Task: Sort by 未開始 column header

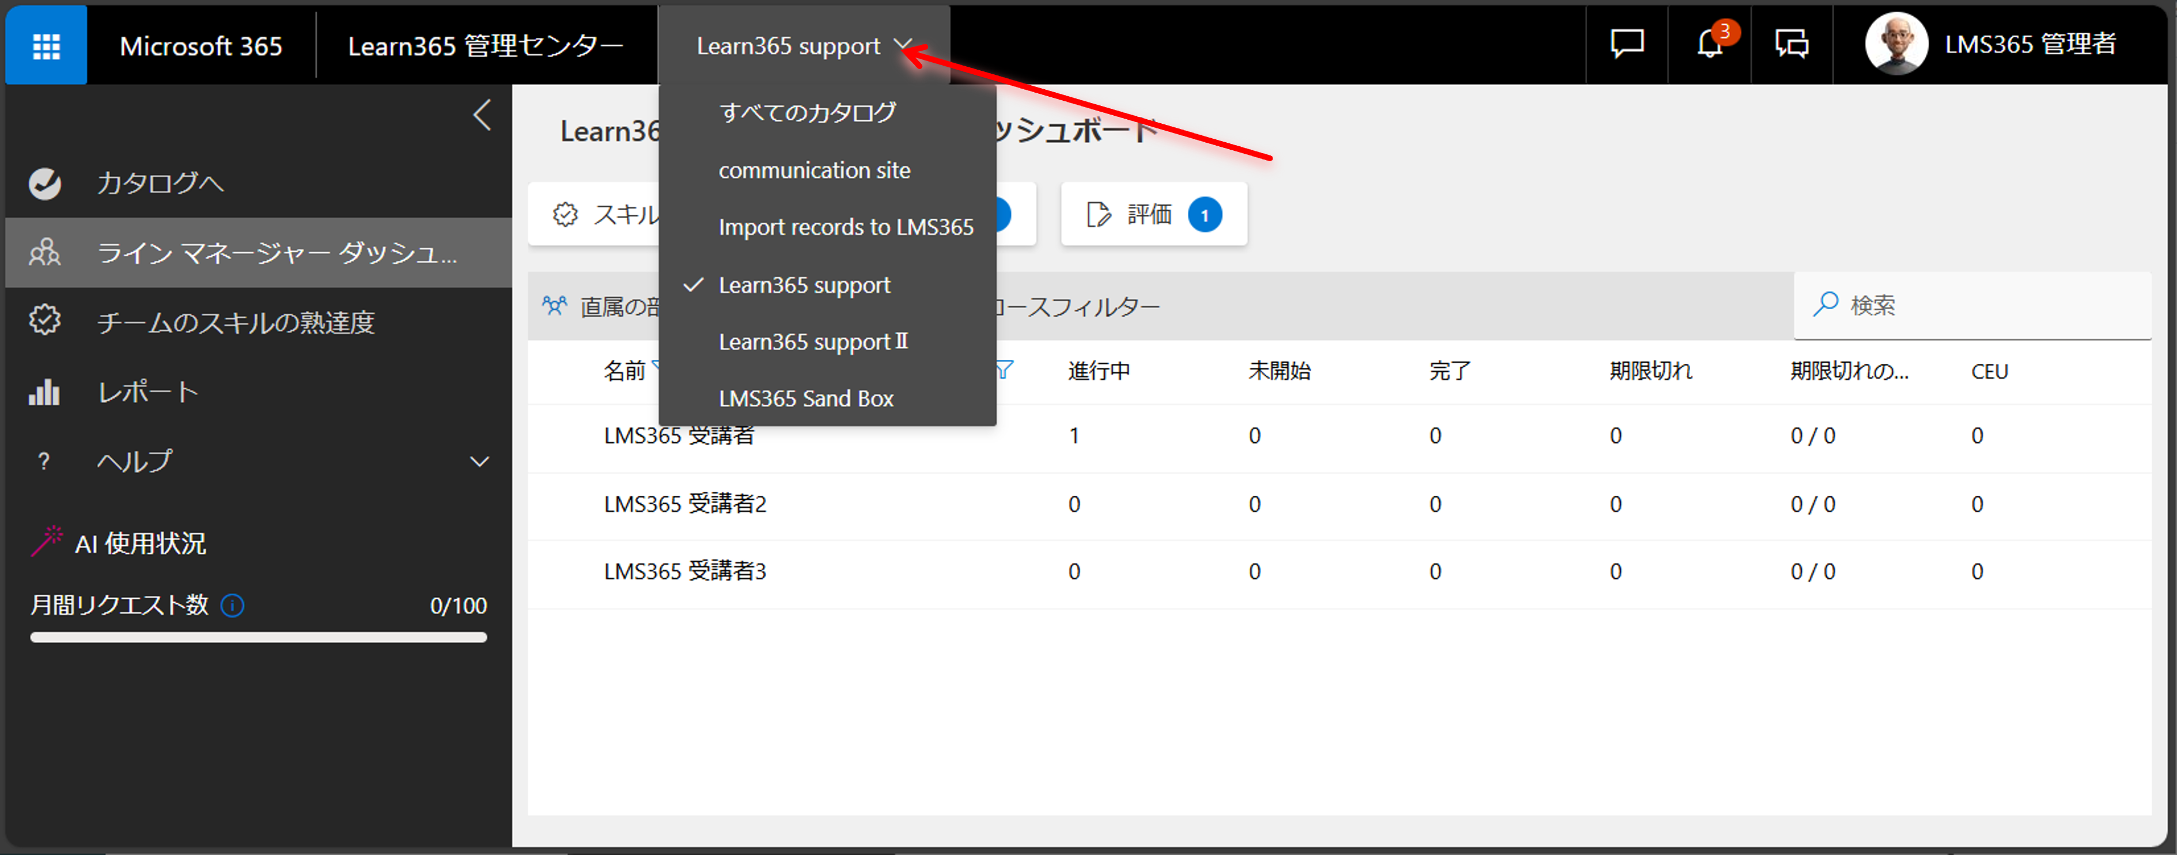Action: coord(1279,371)
